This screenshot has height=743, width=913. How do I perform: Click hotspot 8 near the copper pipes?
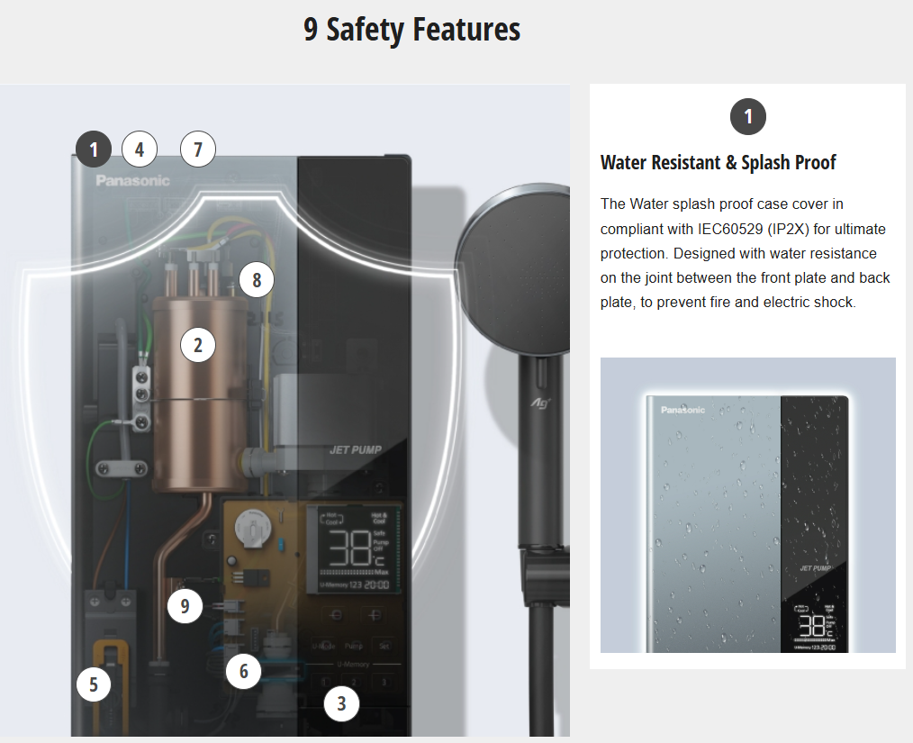click(257, 280)
